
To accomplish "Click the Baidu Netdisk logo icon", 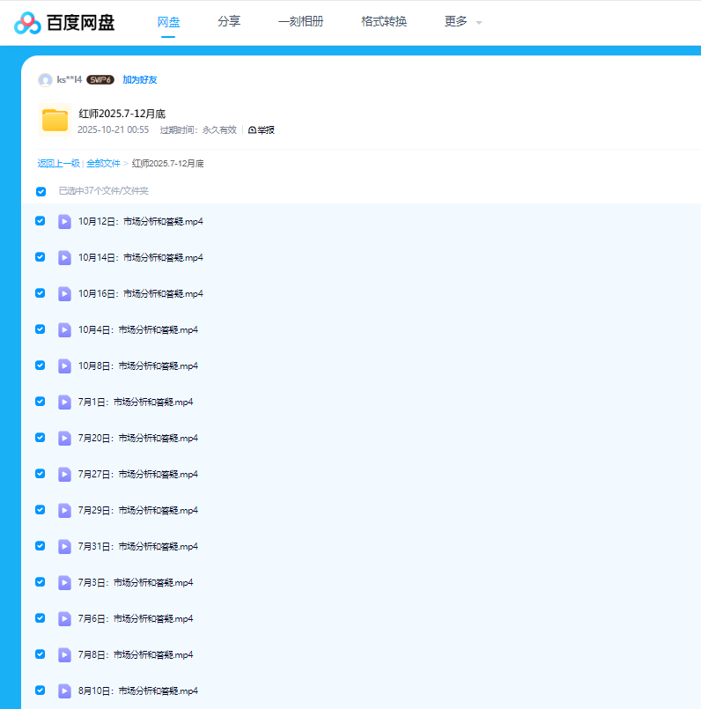I will [27, 23].
